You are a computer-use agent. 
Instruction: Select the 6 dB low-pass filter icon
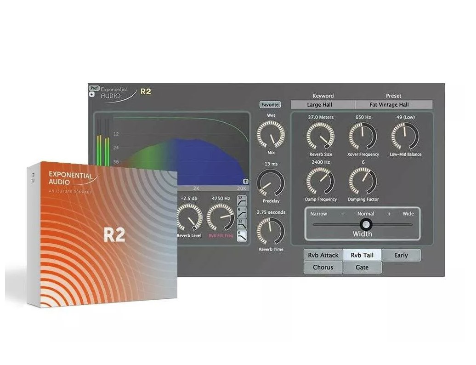[242, 236]
